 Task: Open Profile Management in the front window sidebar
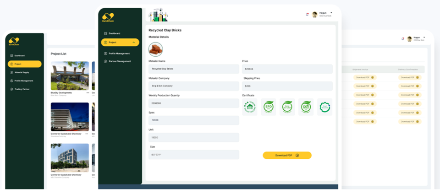(119, 54)
